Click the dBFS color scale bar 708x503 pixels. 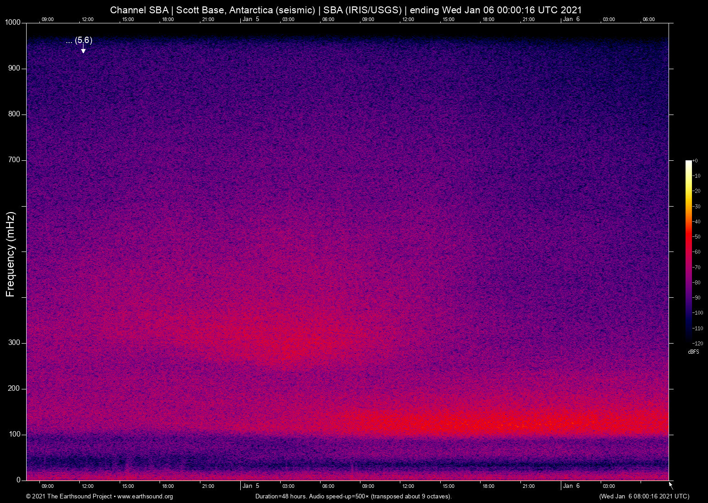[689, 252]
